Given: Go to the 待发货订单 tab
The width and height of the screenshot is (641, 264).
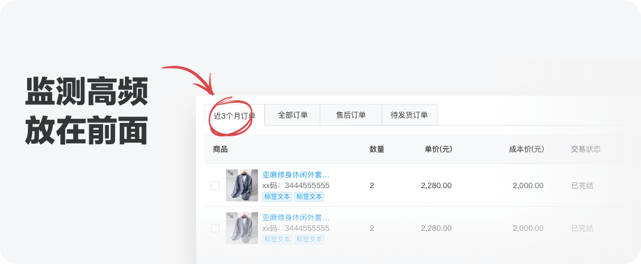Looking at the screenshot, I should point(409,115).
